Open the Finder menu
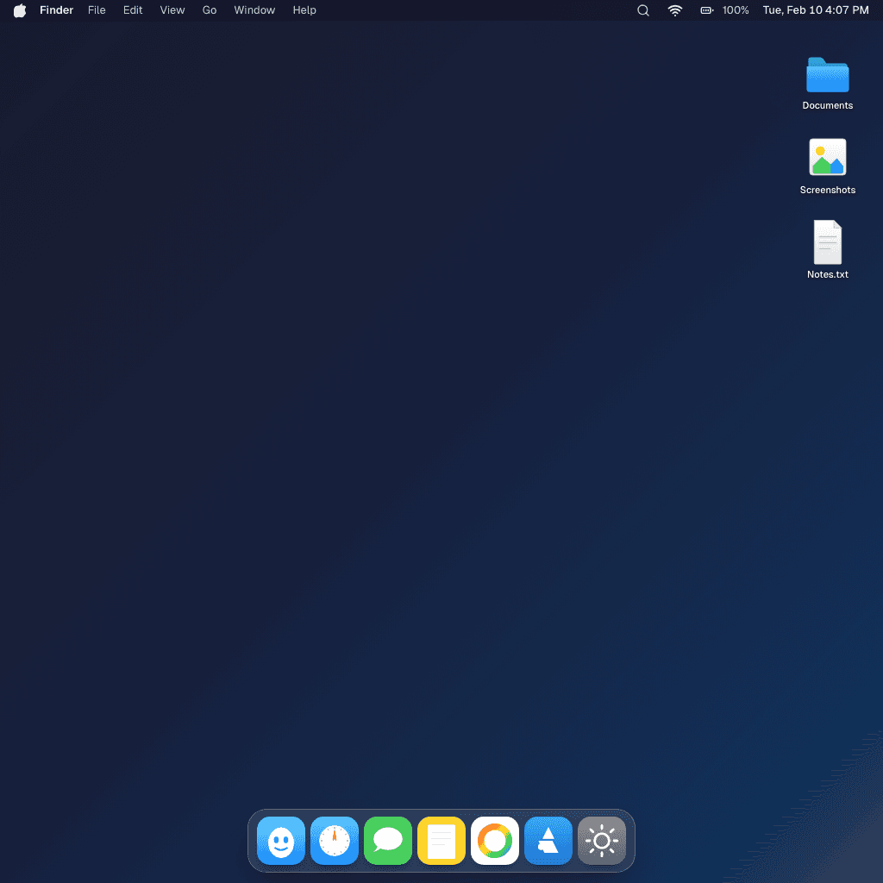 56,10
